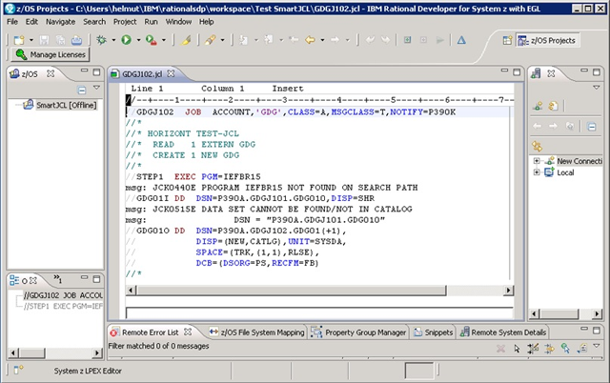Click the editor scroll right arrow

[508, 290]
